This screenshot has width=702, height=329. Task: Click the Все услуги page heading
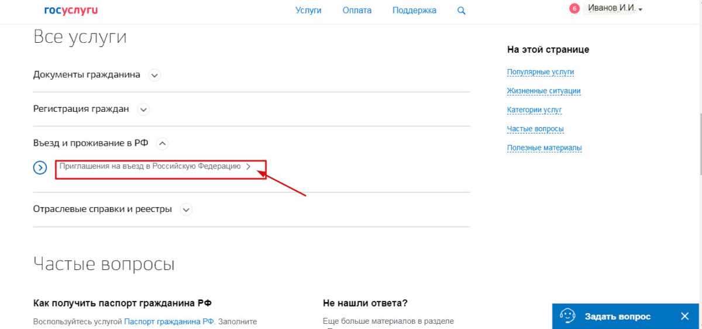coord(80,37)
